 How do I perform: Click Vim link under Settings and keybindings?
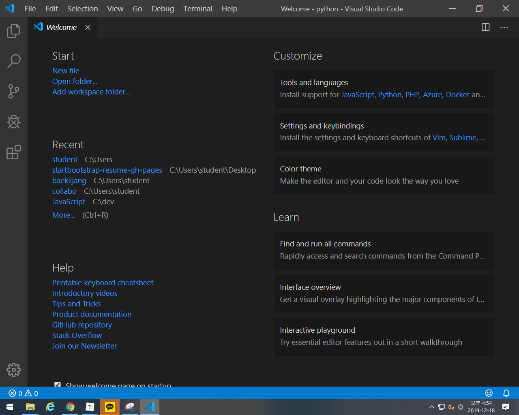coord(439,137)
